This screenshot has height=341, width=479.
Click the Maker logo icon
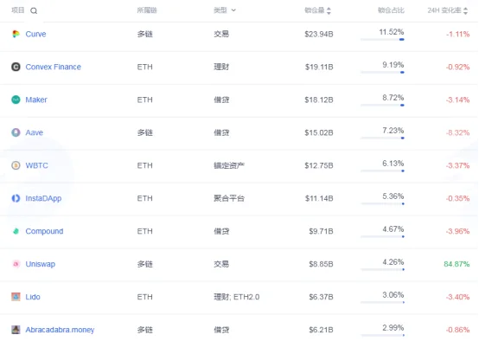[16, 100]
